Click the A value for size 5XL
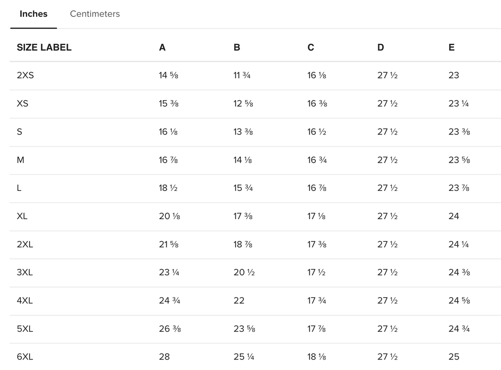 click(x=169, y=329)
